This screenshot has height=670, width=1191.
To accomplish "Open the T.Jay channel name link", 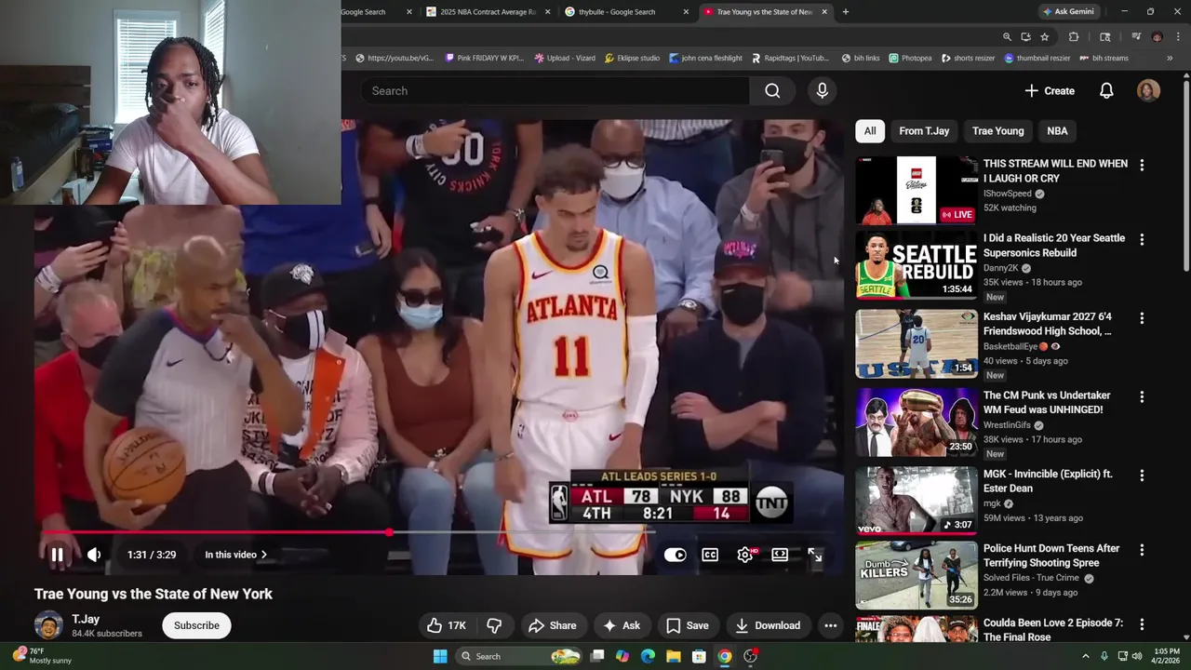I will coord(86,619).
